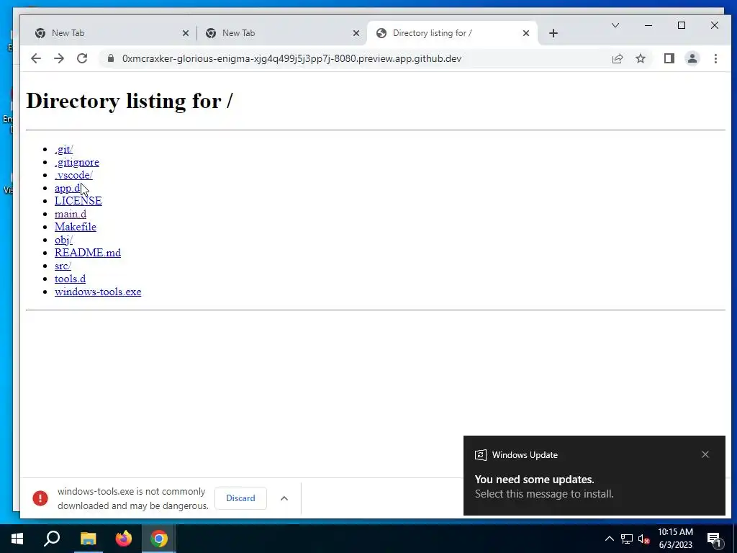Open a new tab with the plus button
This screenshot has width=737, height=553.
pyautogui.click(x=553, y=33)
